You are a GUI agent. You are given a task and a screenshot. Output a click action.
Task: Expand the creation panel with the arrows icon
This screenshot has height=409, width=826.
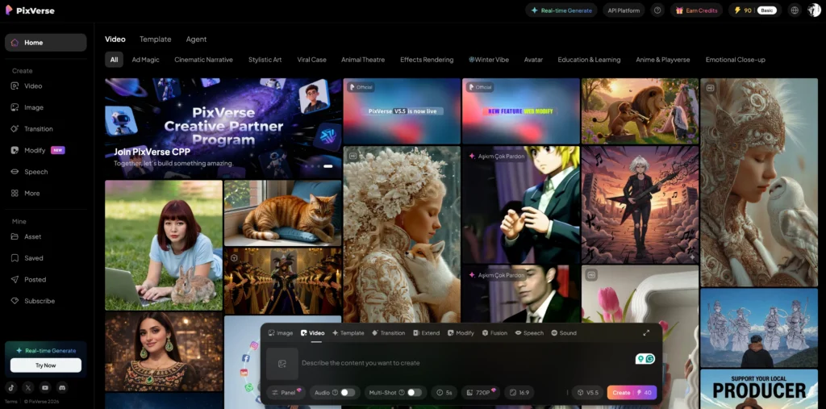(646, 333)
